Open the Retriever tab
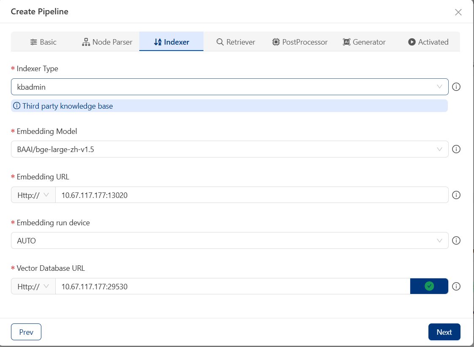 point(236,42)
